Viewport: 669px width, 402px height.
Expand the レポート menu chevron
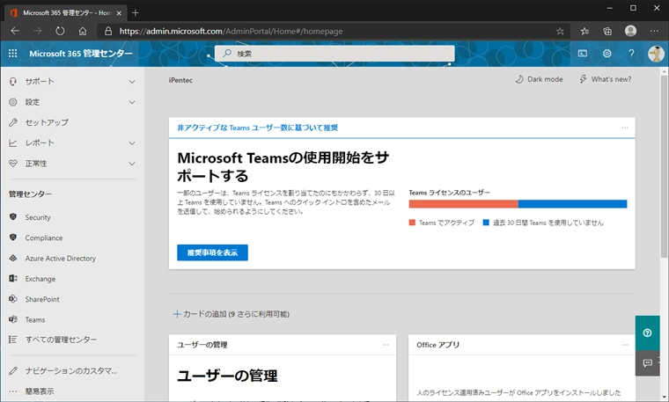coord(132,143)
